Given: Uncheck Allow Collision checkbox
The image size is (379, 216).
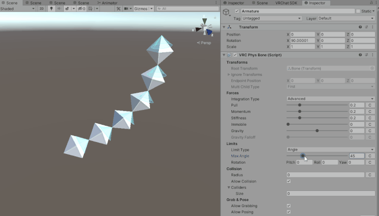Looking at the screenshot, I should click(289, 181).
